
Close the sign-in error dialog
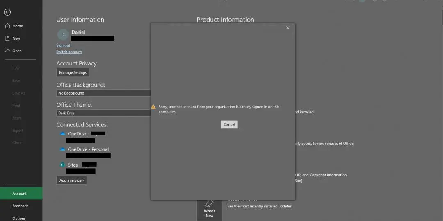288,28
